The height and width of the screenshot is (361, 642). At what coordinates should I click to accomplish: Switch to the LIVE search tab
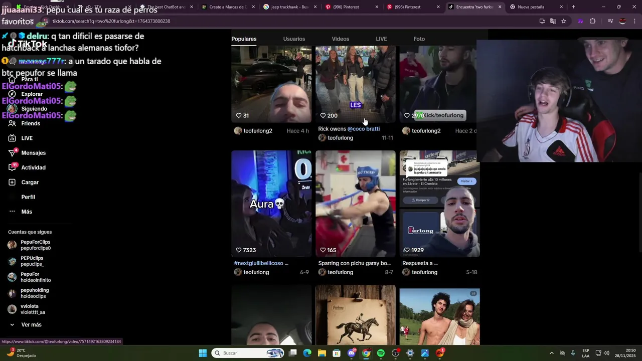tap(381, 39)
